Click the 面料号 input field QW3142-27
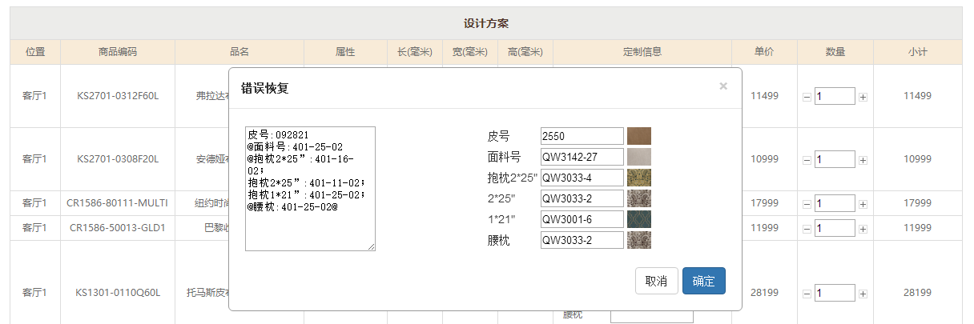 tap(582, 157)
